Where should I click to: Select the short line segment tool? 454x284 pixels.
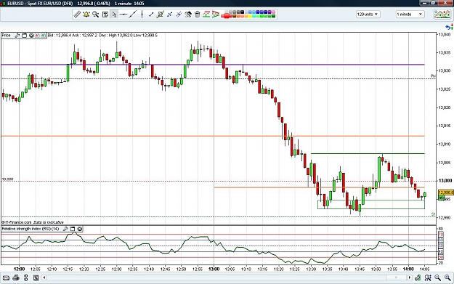click(x=151, y=15)
